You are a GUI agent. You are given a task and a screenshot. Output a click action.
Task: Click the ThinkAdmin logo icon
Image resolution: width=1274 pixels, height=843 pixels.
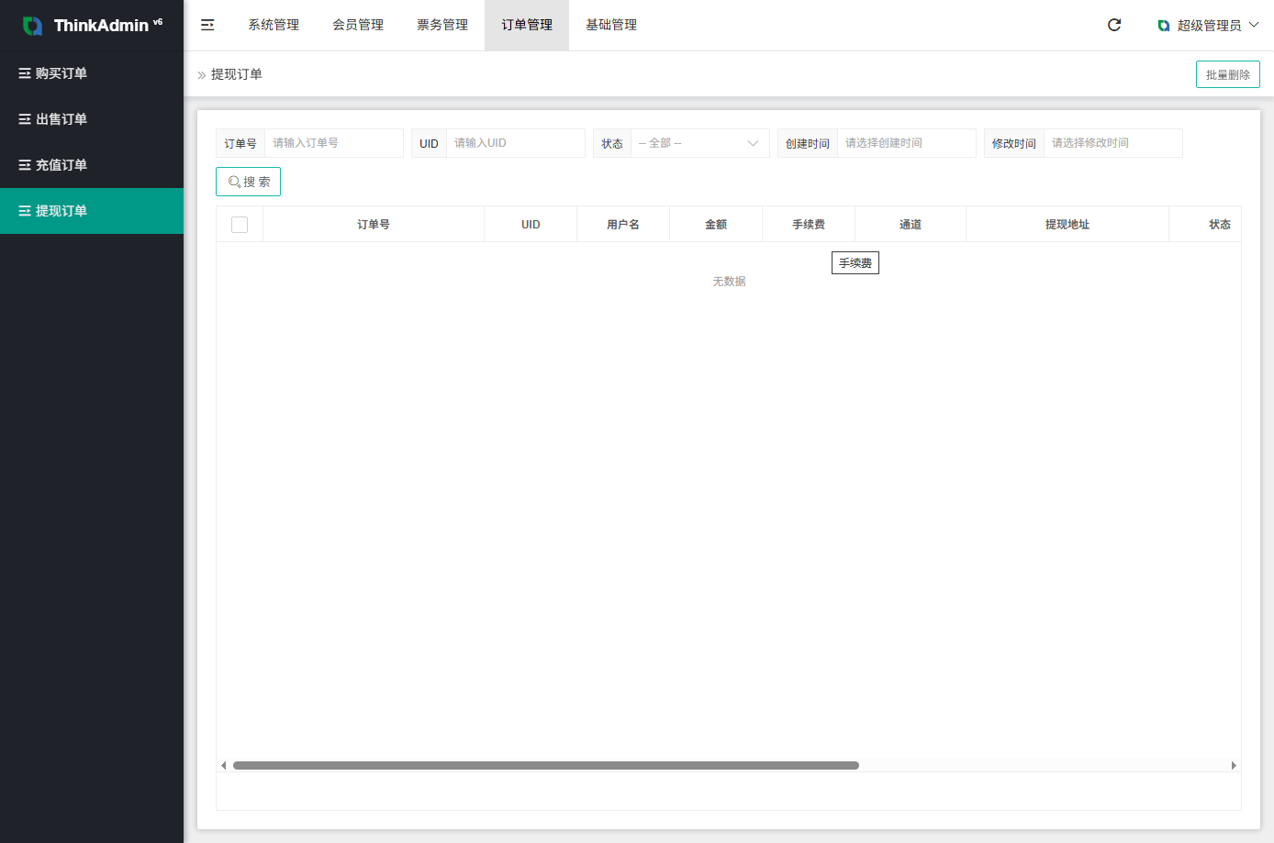coord(32,26)
